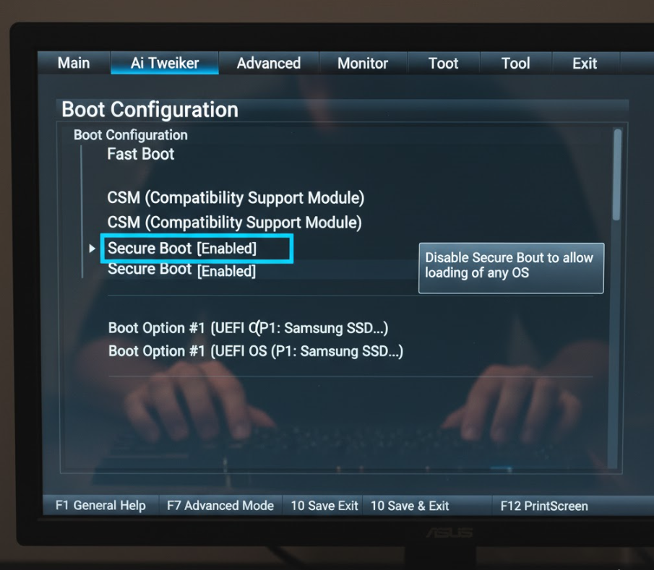Open Boot Option #1 reading "UEFI O(P1: Samsung SSD...)"
The image size is (654, 570).
pyautogui.click(x=248, y=328)
